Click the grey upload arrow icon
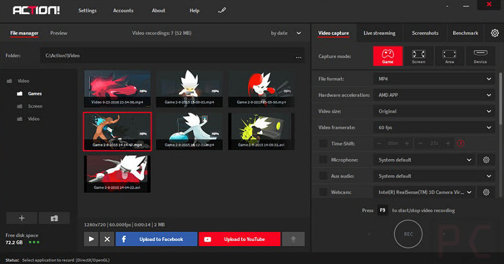The width and height of the screenshot is (504, 264). [x=293, y=239]
